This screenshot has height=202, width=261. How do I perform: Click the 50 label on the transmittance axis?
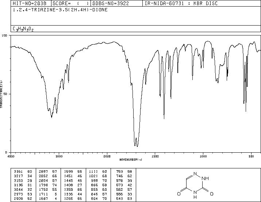tap(6, 94)
